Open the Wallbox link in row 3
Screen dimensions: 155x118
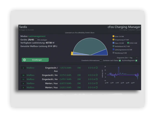[x=31, y=68]
